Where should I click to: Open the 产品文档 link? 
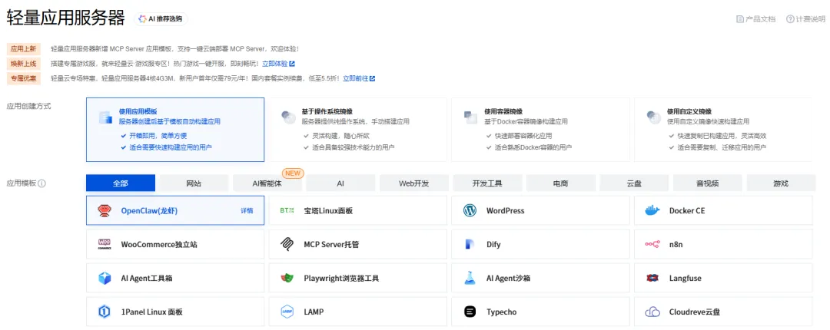point(756,19)
